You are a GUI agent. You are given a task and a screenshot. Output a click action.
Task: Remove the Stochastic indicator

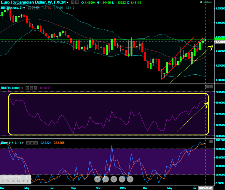tap(36, 143)
